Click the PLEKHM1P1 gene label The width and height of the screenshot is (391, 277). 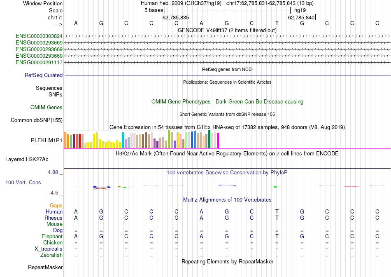coord(47,141)
